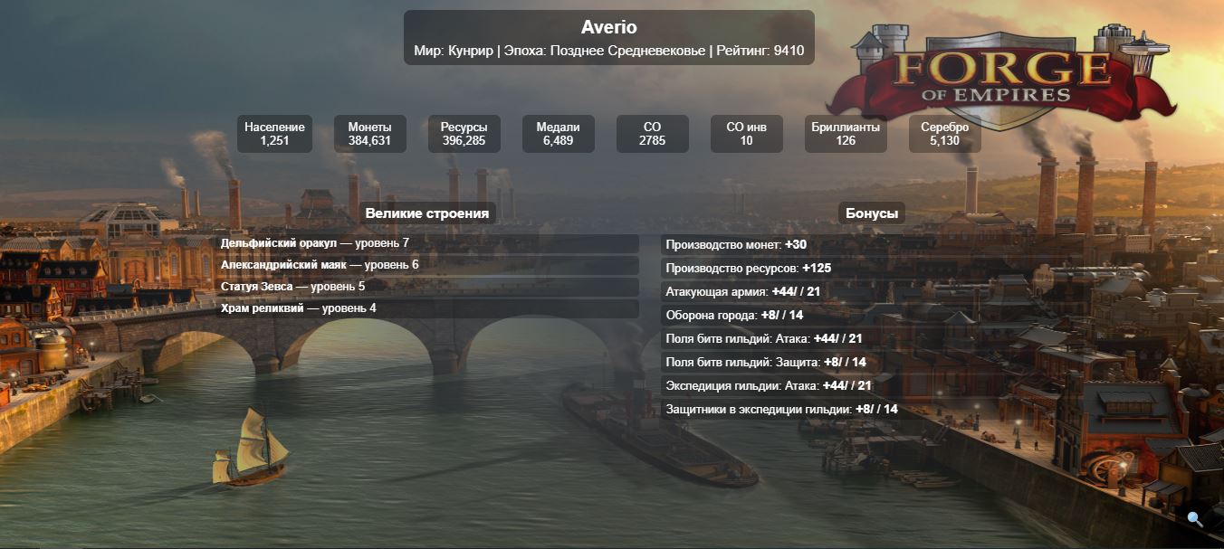Select the Дельфийский оракул building row
The height and width of the screenshot is (549, 1224).
[427, 243]
